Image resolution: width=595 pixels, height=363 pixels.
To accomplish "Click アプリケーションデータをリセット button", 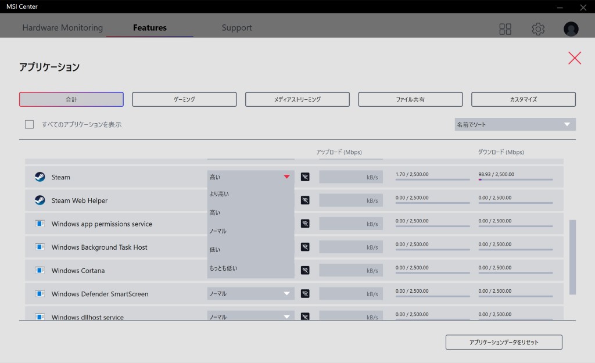I will tap(503, 342).
